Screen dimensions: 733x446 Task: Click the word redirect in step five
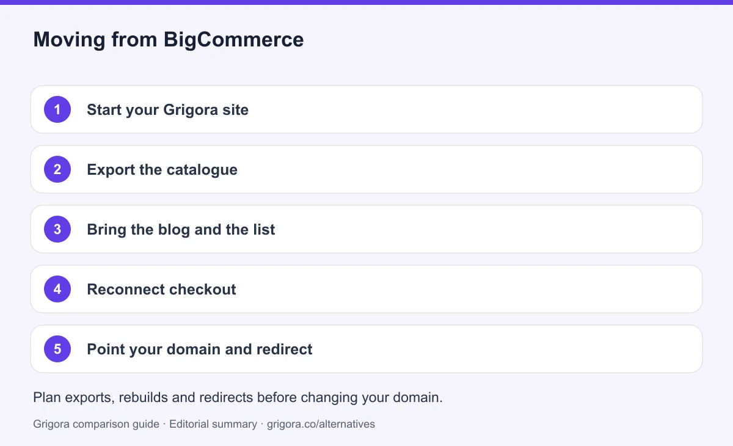(285, 349)
